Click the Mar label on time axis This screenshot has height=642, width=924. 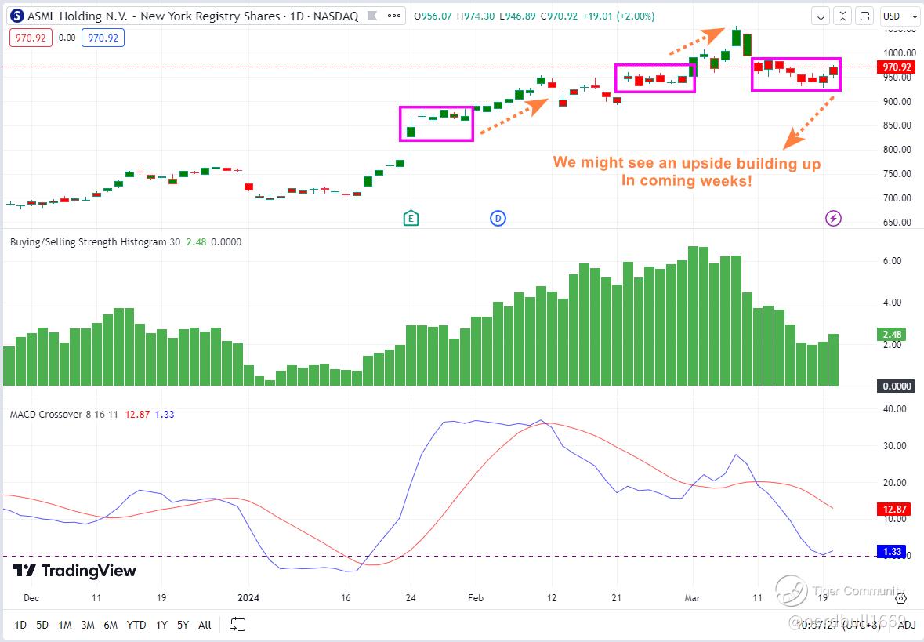(692, 598)
